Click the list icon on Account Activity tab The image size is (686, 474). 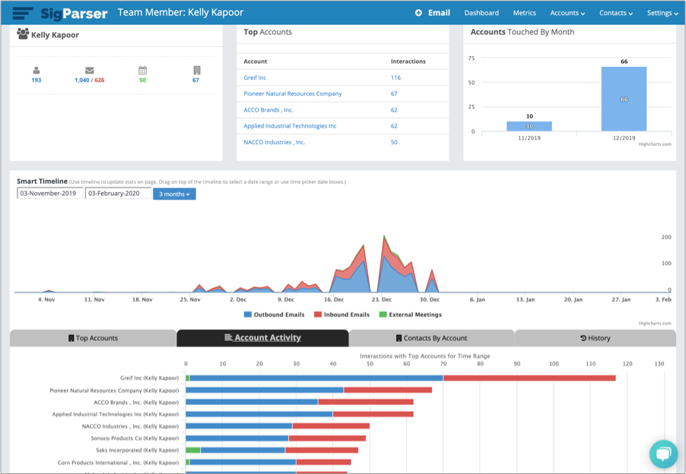click(228, 337)
